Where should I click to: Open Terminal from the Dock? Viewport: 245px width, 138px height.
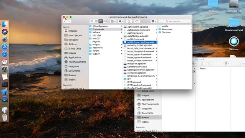point(5,84)
